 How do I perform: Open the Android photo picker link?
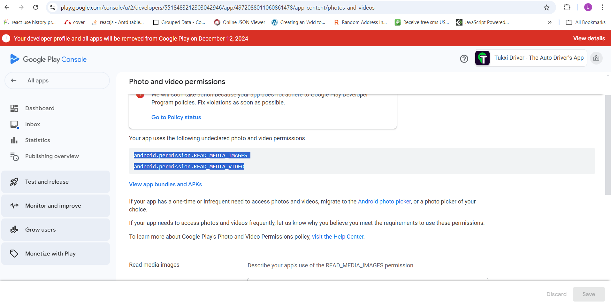point(384,202)
